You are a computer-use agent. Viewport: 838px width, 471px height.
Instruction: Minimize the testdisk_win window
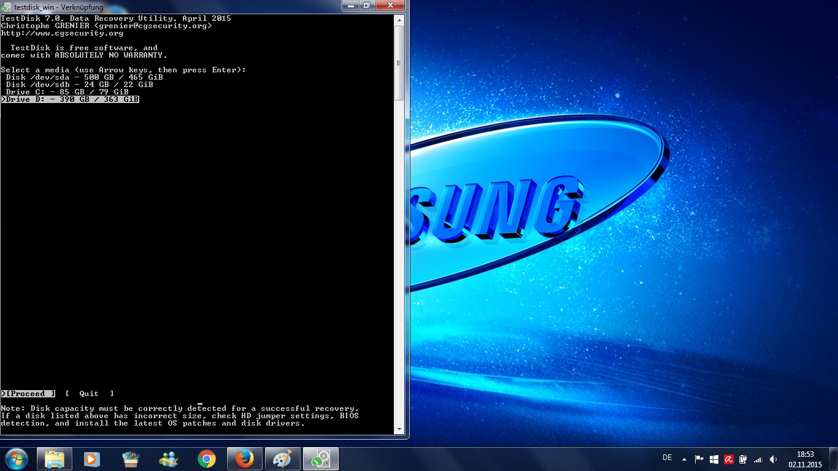(351, 6)
